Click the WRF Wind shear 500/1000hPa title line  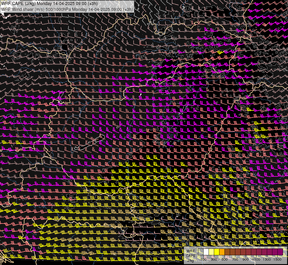pyautogui.click(x=67, y=9)
